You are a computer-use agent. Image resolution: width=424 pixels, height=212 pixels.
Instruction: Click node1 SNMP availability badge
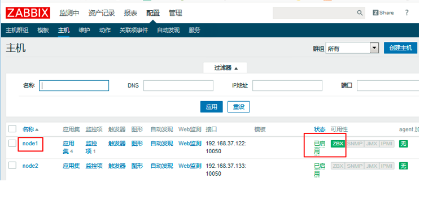coord(355,144)
